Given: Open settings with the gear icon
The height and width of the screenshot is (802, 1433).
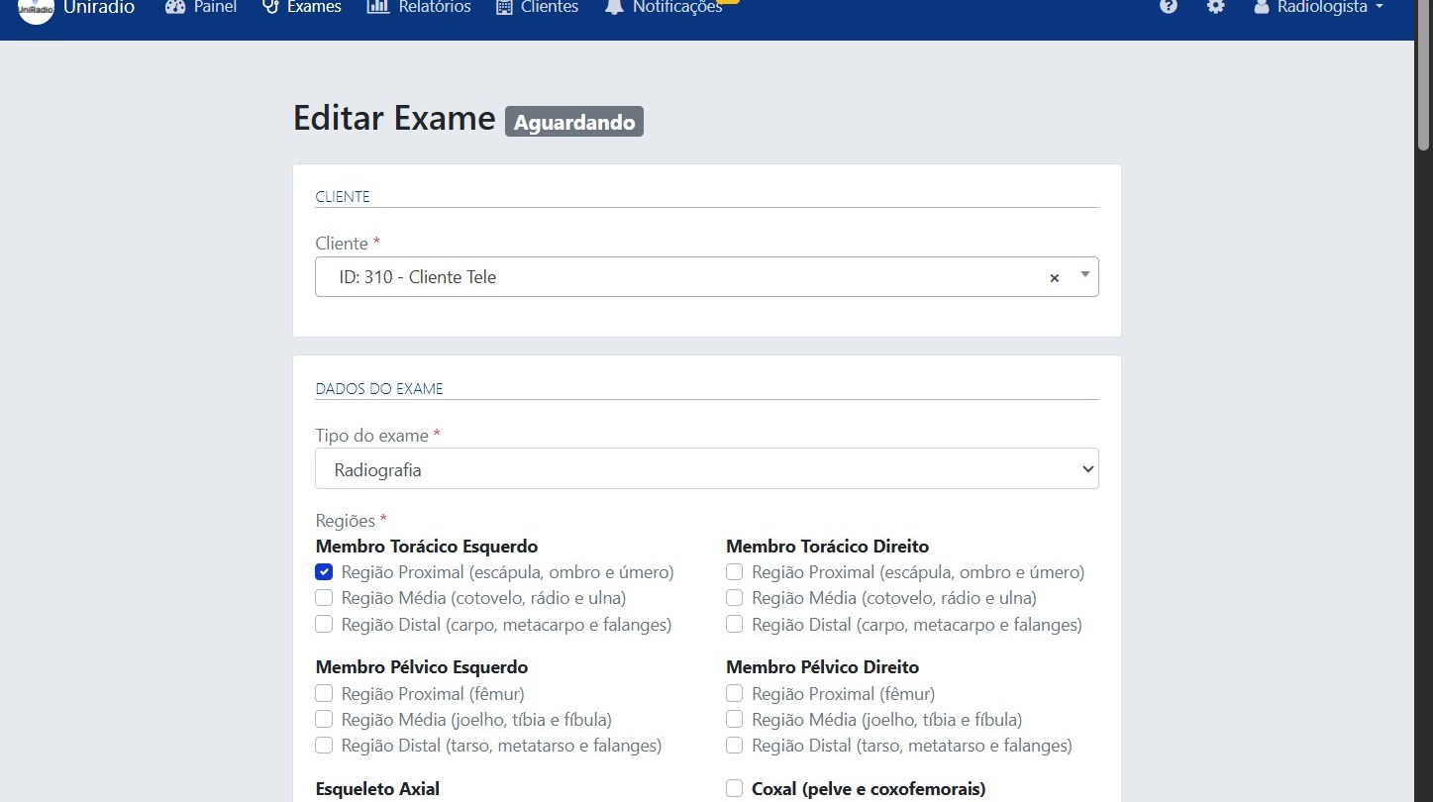Looking at the screenshot, I should click(x=1215, y=7).
